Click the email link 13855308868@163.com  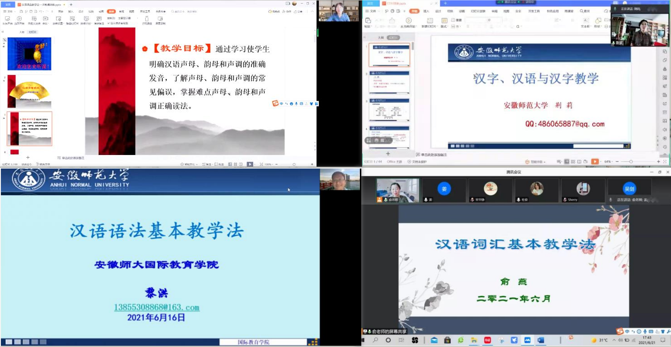[x=156, y=307]
